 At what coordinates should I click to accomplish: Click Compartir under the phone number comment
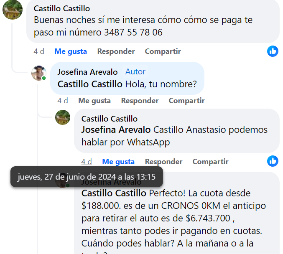pyautogui.click(x=163, y=51)
